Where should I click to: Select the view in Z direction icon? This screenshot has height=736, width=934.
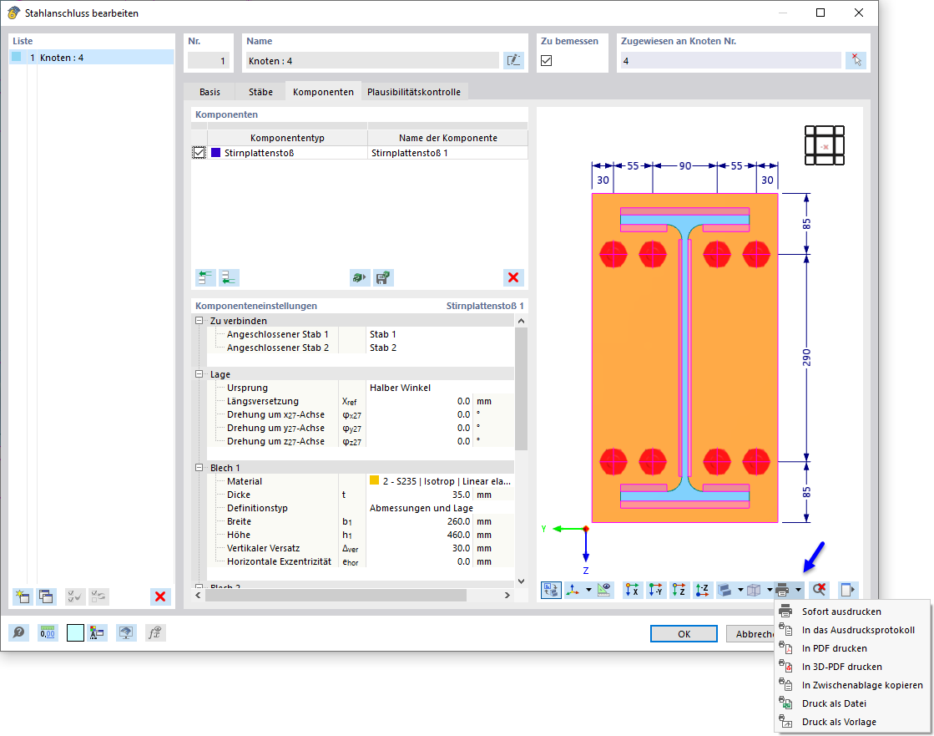(x=679, y=590)
